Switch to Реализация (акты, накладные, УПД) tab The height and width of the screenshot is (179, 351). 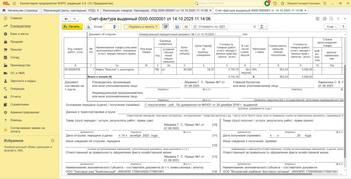click(69, 11)
